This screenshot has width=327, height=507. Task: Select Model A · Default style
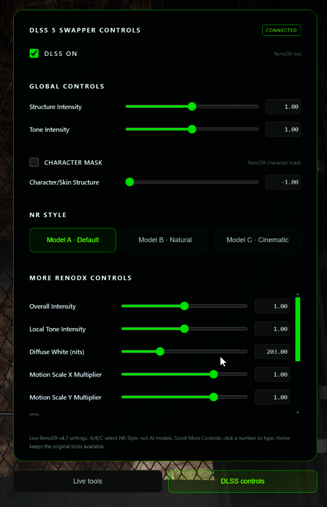[x=73, y=240]
